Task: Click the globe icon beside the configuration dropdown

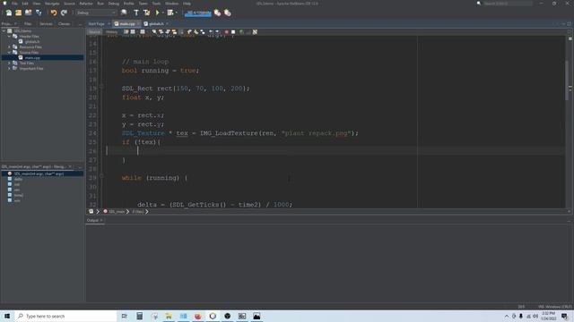Action: coord(124,13)
